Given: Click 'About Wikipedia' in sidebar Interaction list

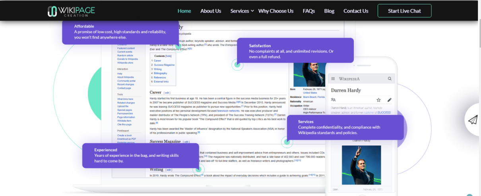Looking at the screenshot, I should [126, 77].
